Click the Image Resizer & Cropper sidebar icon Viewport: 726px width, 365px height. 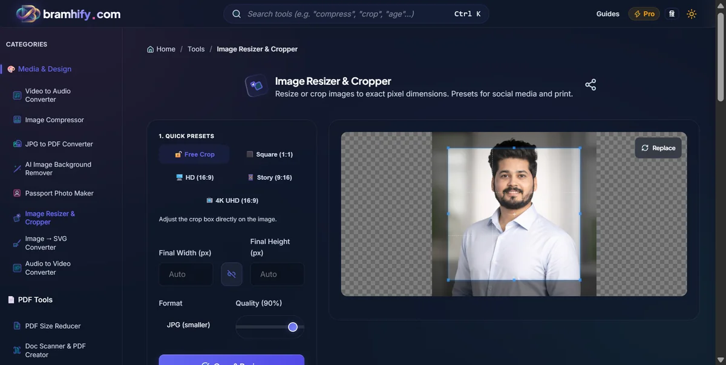[17, 218]
